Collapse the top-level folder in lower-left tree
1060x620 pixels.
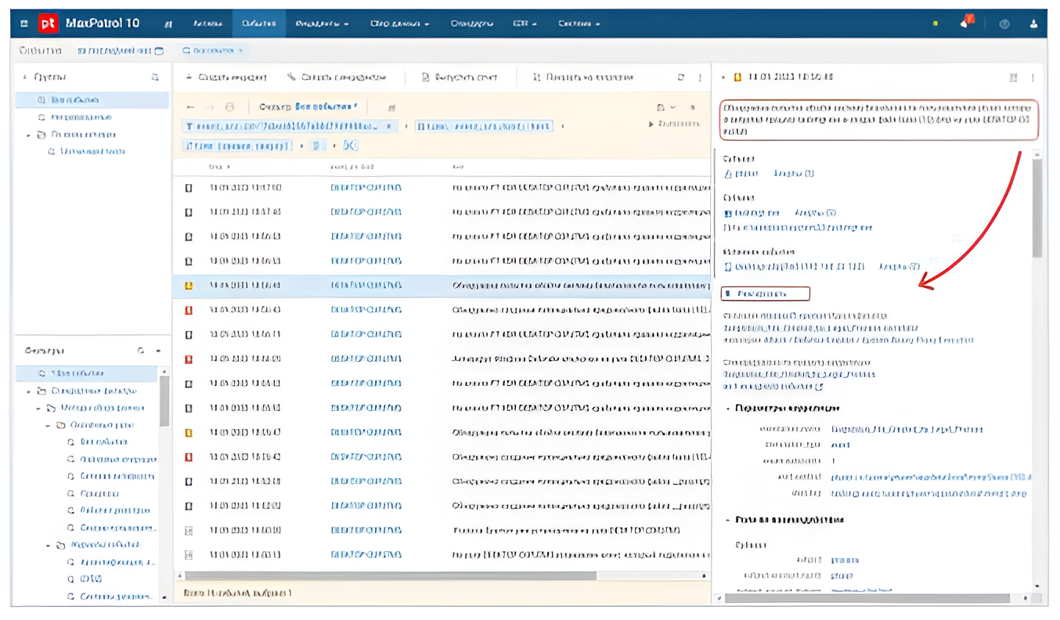(29, 391)
